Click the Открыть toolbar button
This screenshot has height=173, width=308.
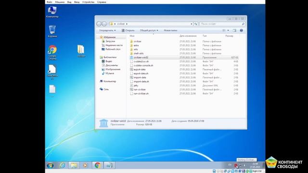coord(128,30)
